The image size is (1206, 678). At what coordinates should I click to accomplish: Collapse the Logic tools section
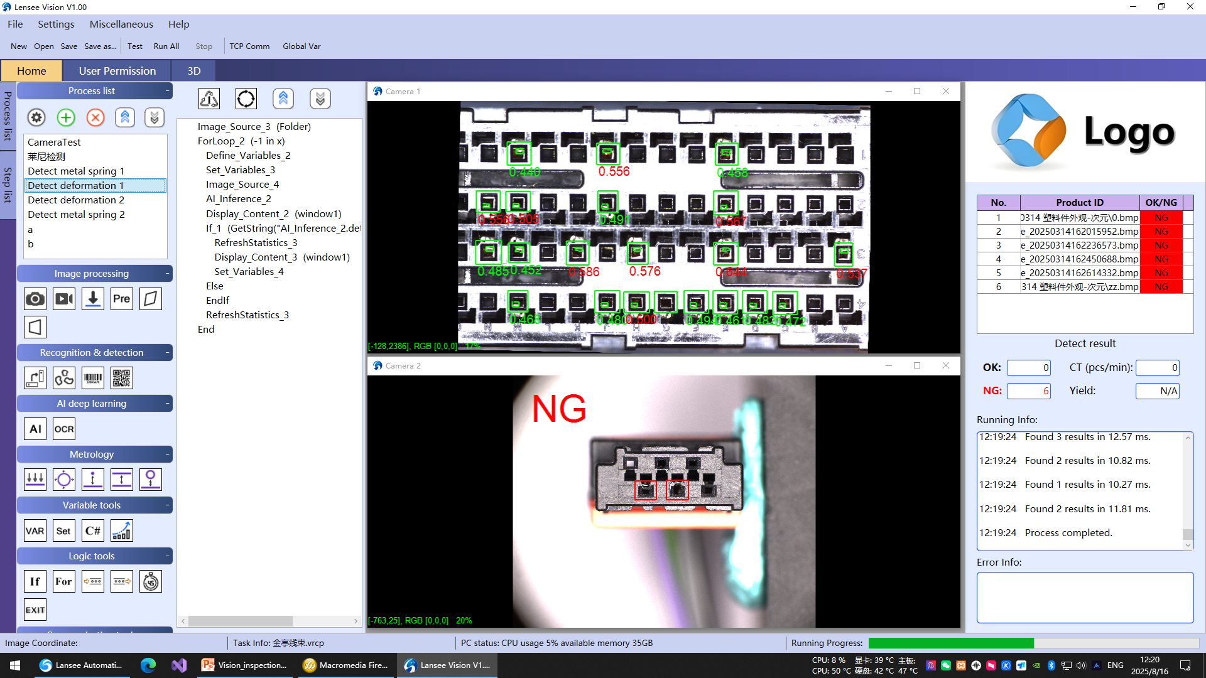(x=167, y=556)
